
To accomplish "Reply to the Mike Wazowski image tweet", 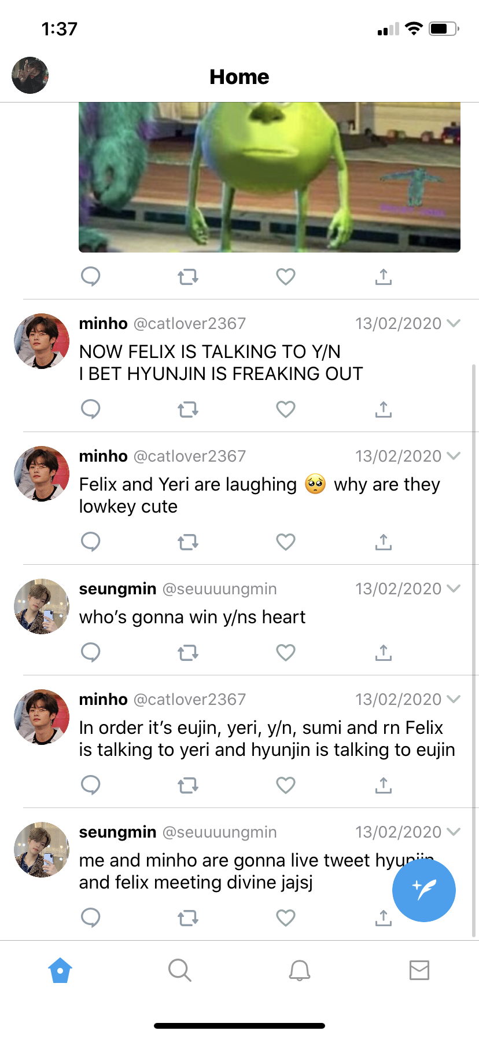I will pos(91,276).
